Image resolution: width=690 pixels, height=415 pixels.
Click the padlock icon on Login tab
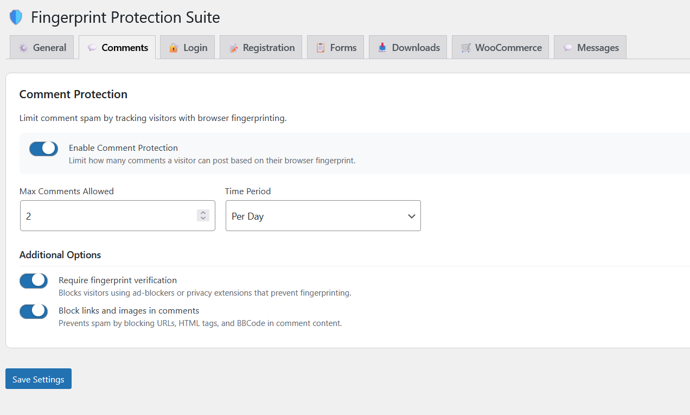[x=174, y=48]
